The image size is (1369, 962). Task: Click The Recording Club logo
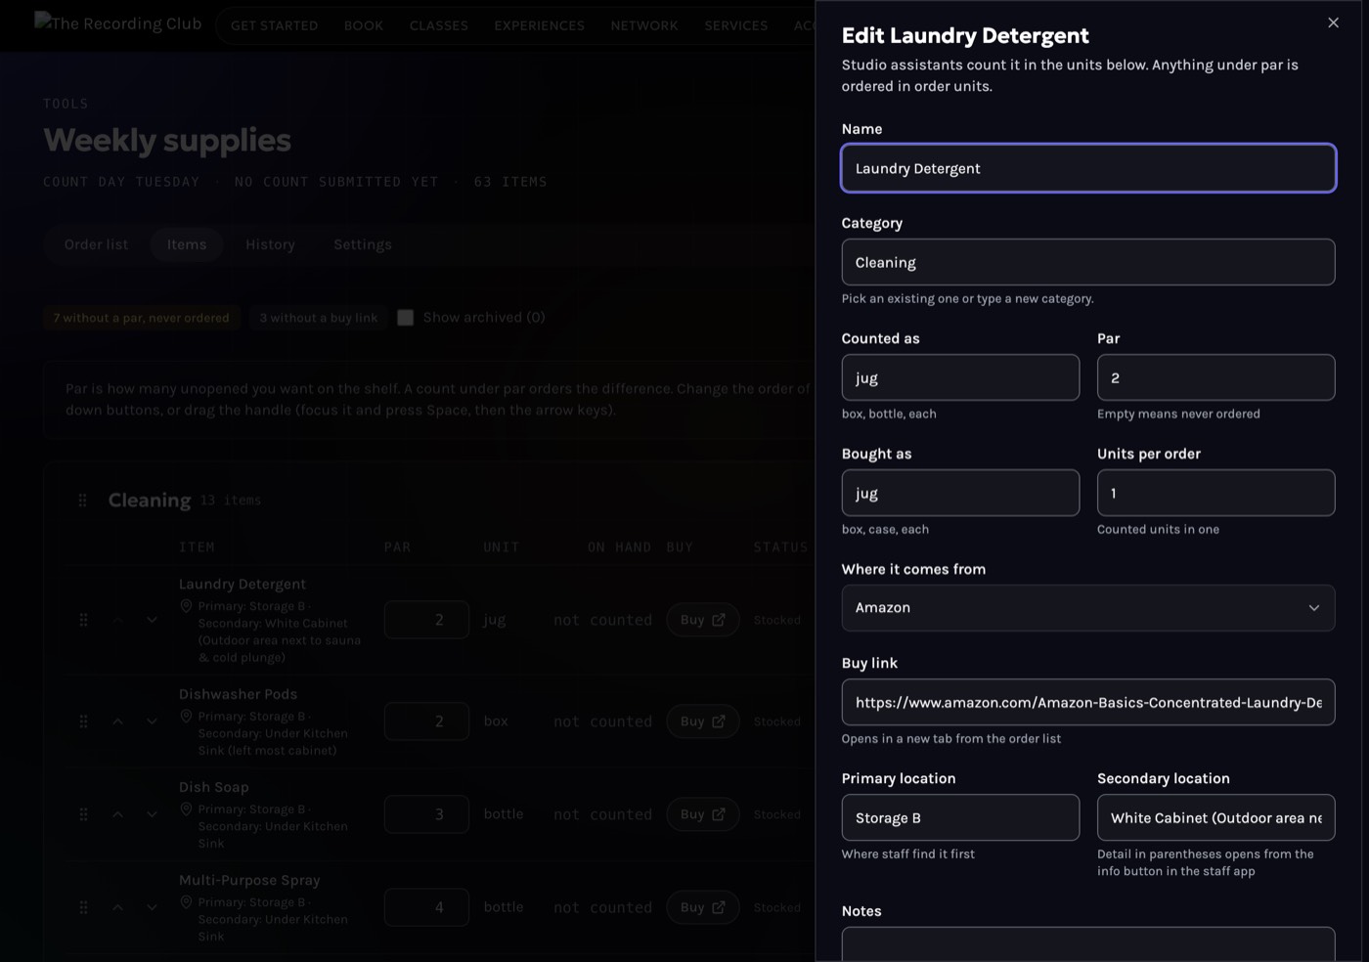point(118,22)
